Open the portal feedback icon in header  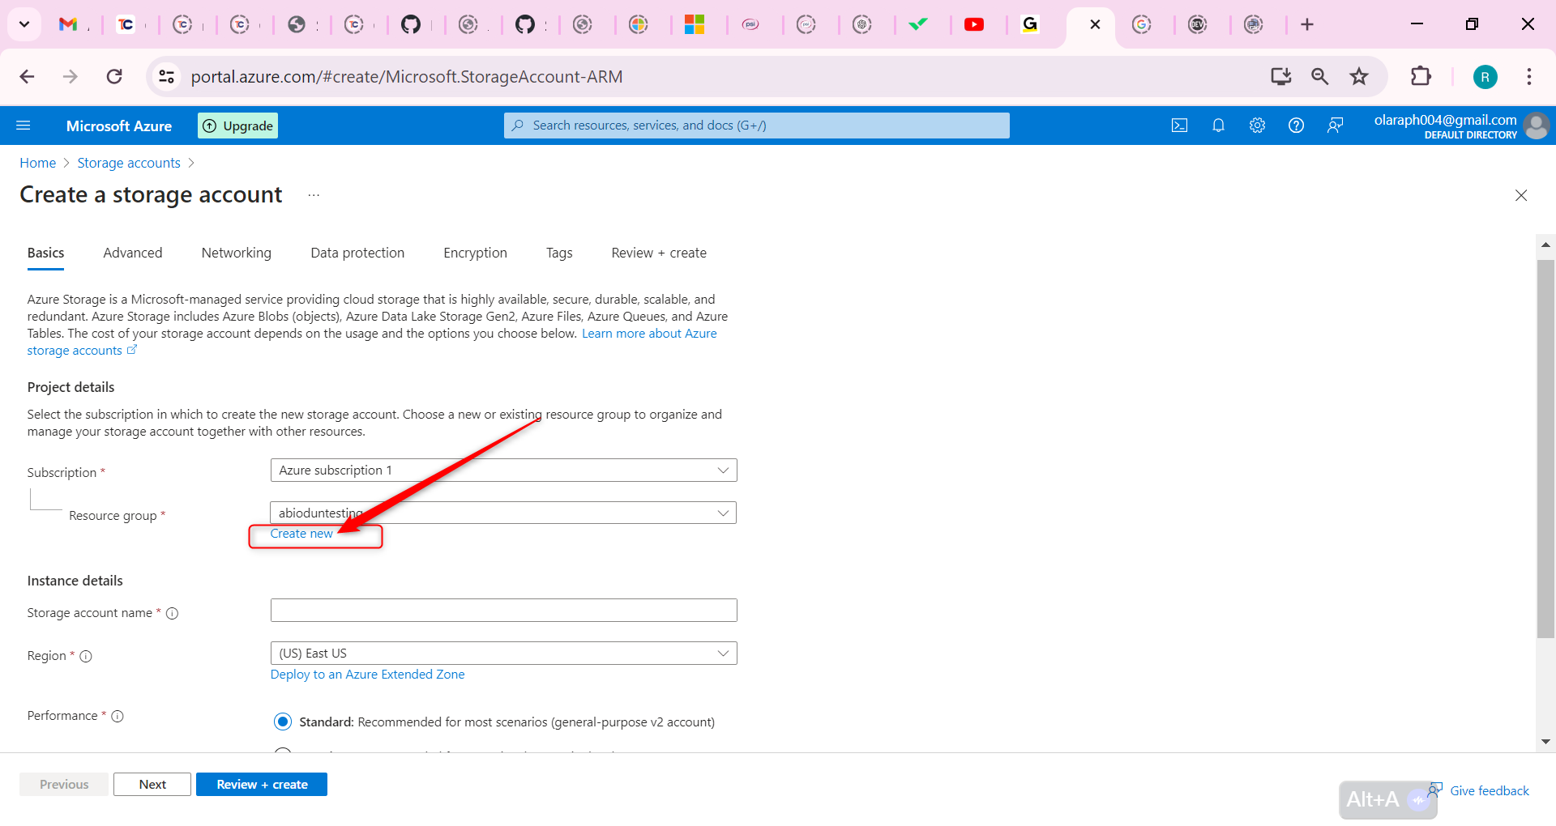tap(1335, 126)
